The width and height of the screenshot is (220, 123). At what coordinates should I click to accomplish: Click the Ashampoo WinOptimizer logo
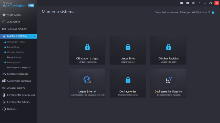click(x=14, y=5)
